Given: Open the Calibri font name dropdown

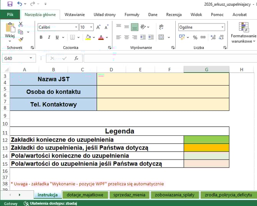Looking at the screenshot, I should tap(76, 27).
